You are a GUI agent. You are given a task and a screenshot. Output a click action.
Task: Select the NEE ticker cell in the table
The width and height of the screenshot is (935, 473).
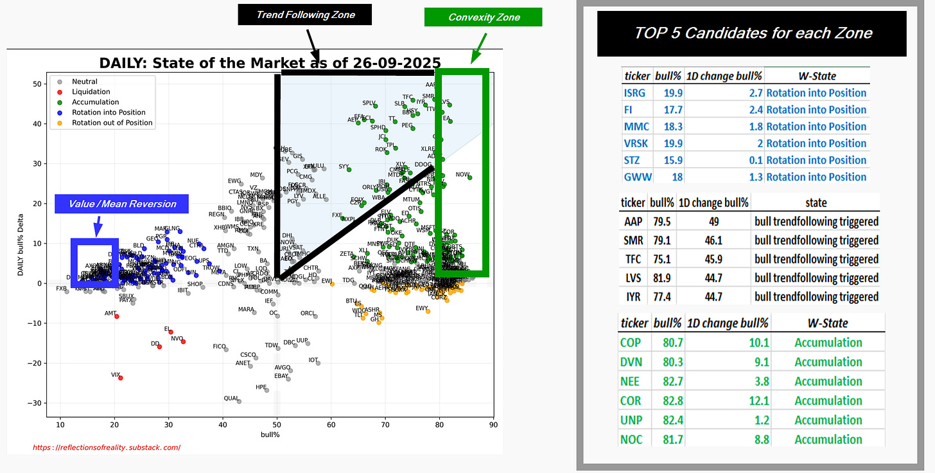630,381
